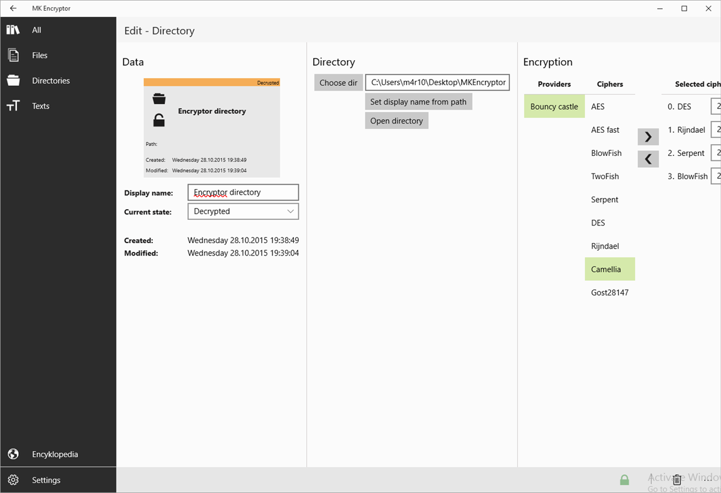This screenshot has height=493, width=721.
Task: Open the Settings gear icon
Action: [13, 480]
